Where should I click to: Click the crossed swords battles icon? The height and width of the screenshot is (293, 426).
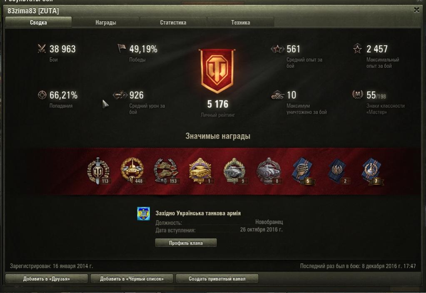[42, 49]
